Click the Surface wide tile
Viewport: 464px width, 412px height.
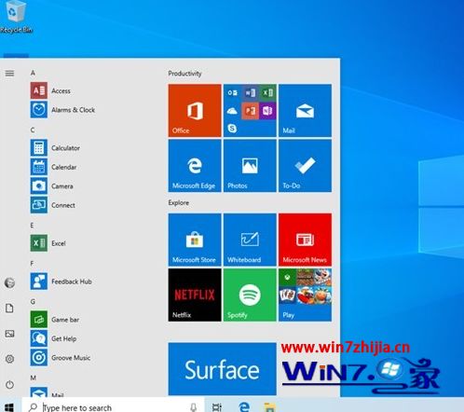(x=222, y=369)
